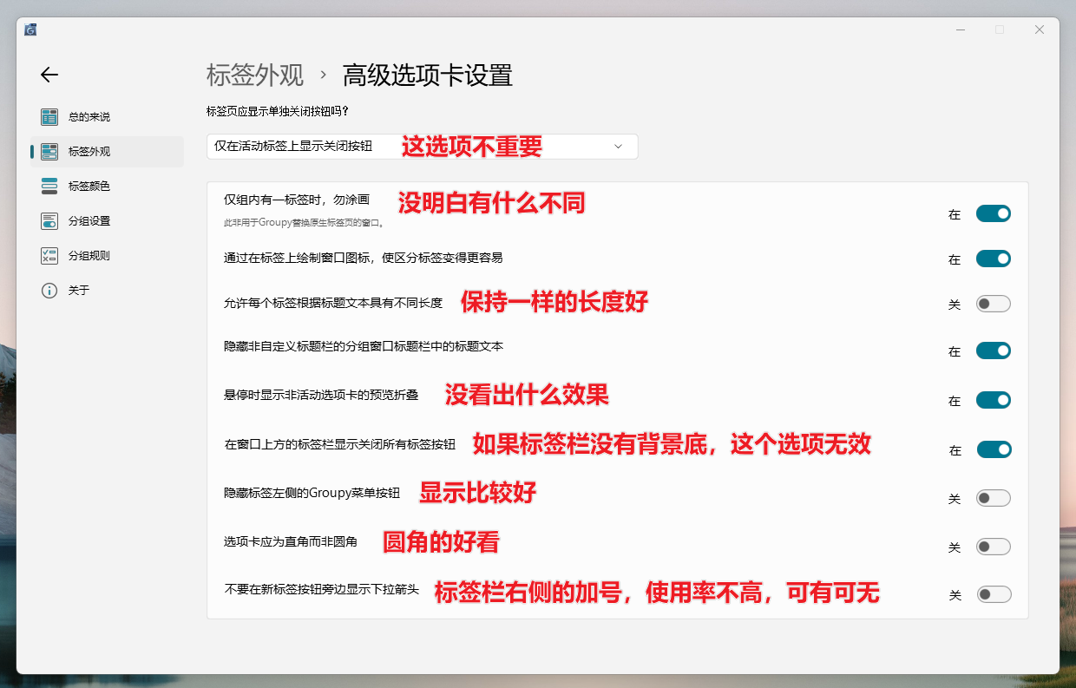Go to 标签外观 breadcrumb link
This screenshot has width=1076, height=688.
[255, 75]
